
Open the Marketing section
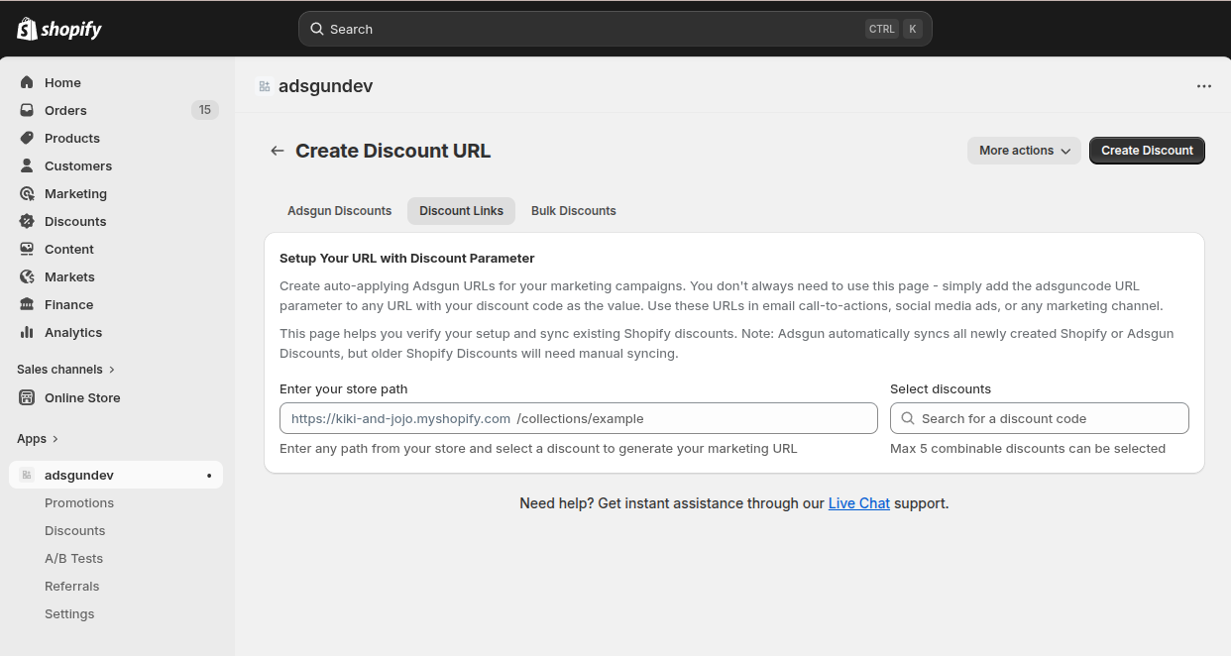click(x=75, y=194)
